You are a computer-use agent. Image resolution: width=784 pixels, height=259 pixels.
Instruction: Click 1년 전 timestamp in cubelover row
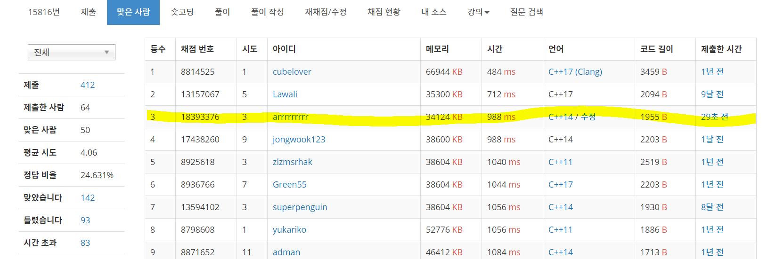point(712,72)
